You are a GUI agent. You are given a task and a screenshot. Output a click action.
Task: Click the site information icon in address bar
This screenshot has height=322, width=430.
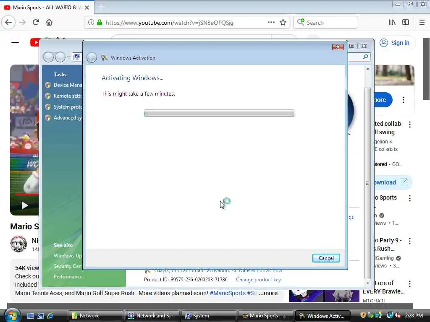(x=91, y=23)
